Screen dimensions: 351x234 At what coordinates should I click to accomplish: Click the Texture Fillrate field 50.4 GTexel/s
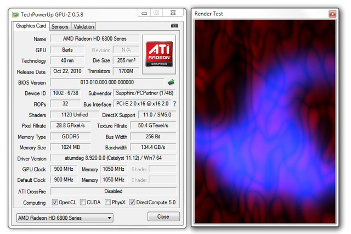pyautogui.click(x=153, y=126)
